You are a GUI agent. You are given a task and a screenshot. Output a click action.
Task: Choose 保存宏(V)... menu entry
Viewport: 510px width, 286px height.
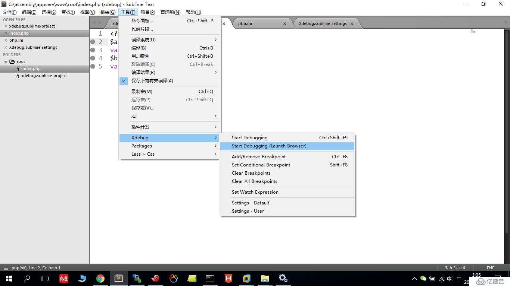pyautogui.click(x=170, y=108)
